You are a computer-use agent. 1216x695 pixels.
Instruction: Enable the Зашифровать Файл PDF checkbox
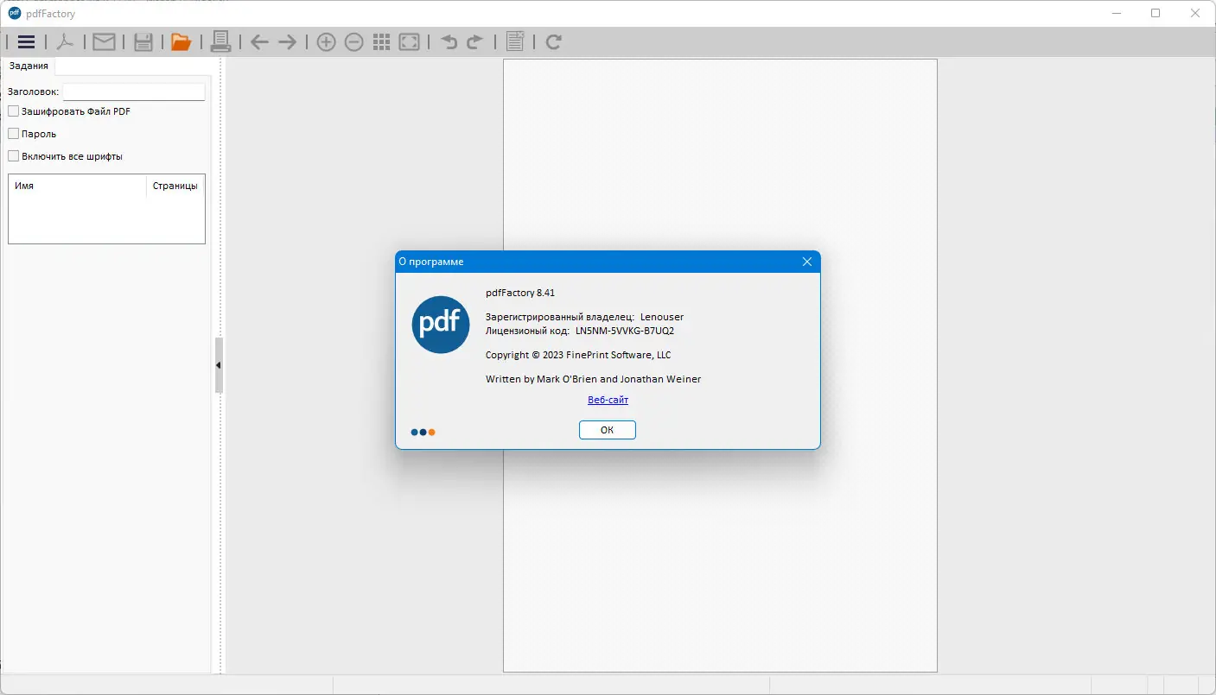point(13,111)
